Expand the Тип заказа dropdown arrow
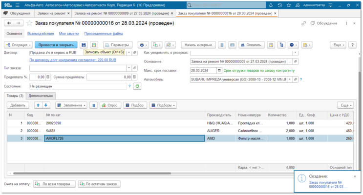This screenshot has height=195, width=363. [129, 68]
